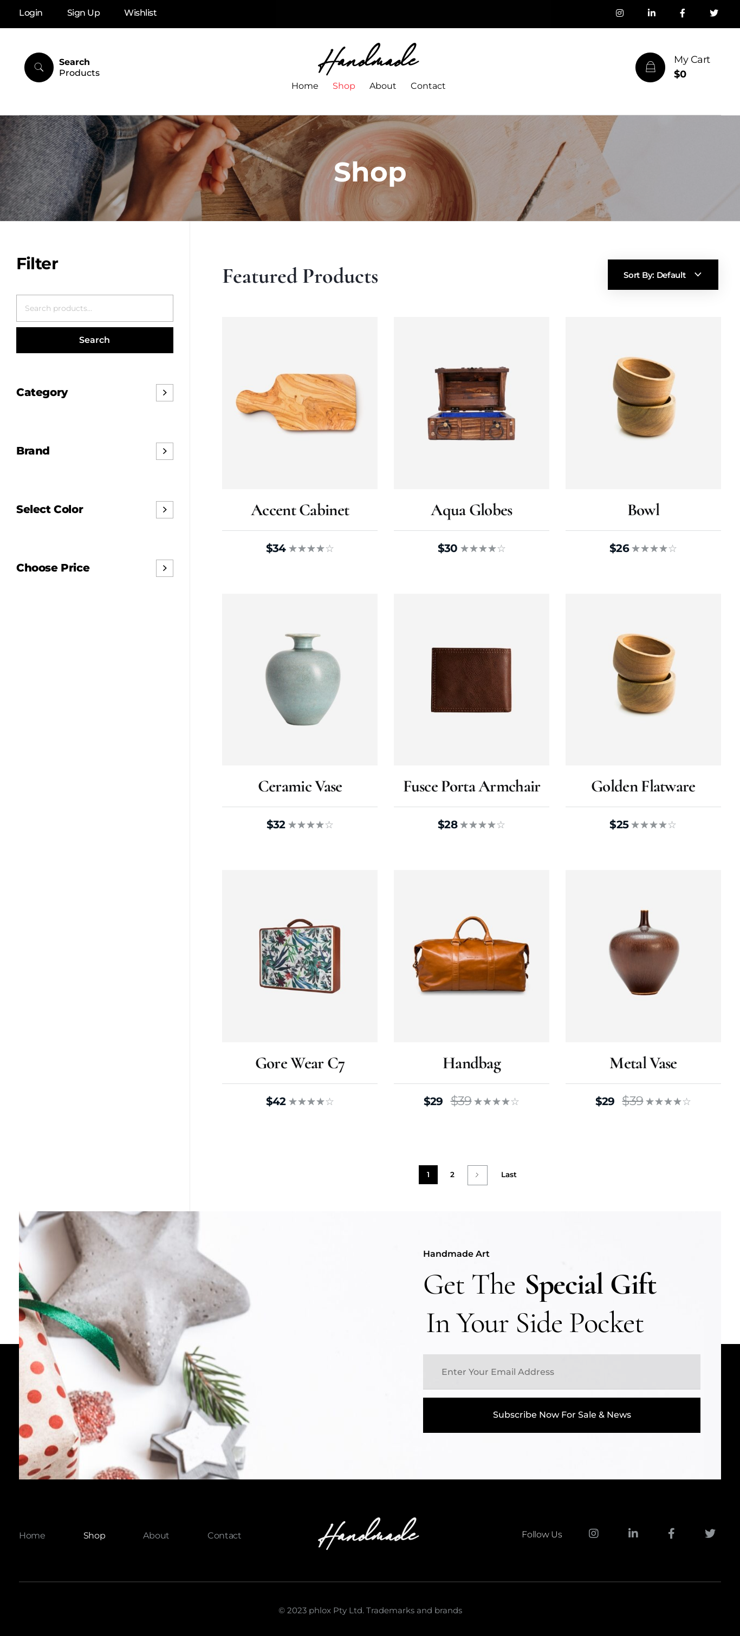740x1636 pixels.
Task: Focus the Enter Your Email Address field
Action: tap(562, 1372)
